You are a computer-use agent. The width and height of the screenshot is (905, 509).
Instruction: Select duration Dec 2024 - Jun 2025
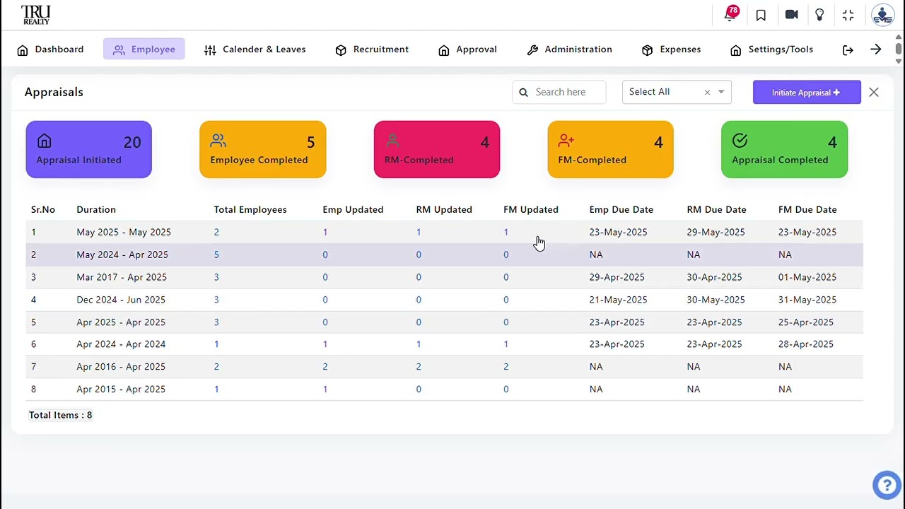(121, 300)
